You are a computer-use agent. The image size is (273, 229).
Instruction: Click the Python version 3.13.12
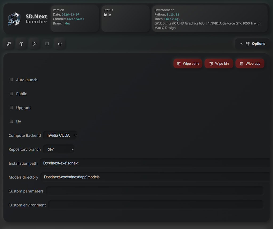click(x=173, y=14)
